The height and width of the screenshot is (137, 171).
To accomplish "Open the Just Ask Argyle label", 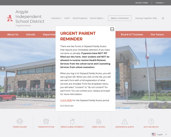I will click(x=151, y=127).
